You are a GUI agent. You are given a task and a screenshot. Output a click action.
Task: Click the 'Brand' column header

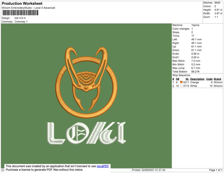point(217,79)
